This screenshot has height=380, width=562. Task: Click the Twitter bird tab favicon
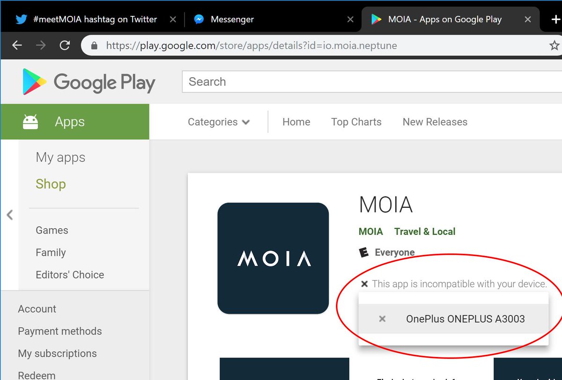point(22,20)
